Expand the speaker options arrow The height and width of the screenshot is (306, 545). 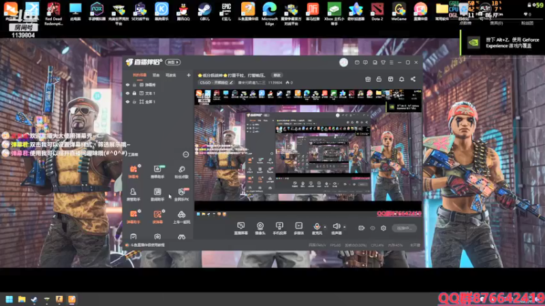[x=345, y=227]
